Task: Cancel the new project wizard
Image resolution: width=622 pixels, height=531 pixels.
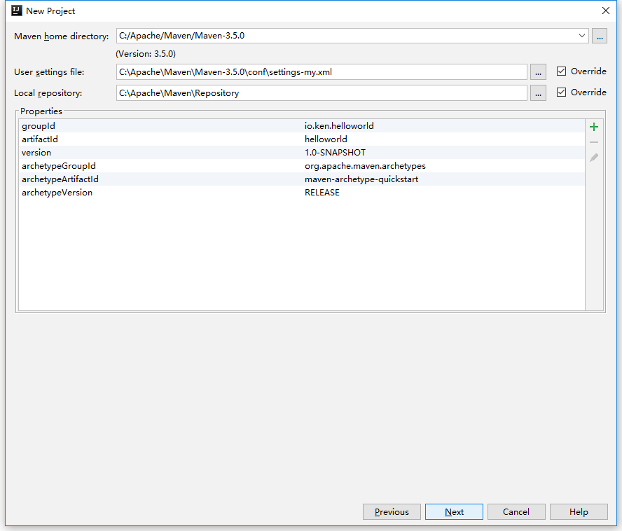Action: 516,511
